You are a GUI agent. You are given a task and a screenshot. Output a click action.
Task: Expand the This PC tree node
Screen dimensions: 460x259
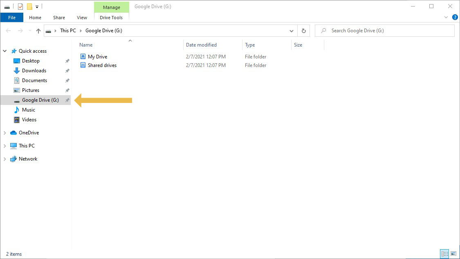(5, 146)
